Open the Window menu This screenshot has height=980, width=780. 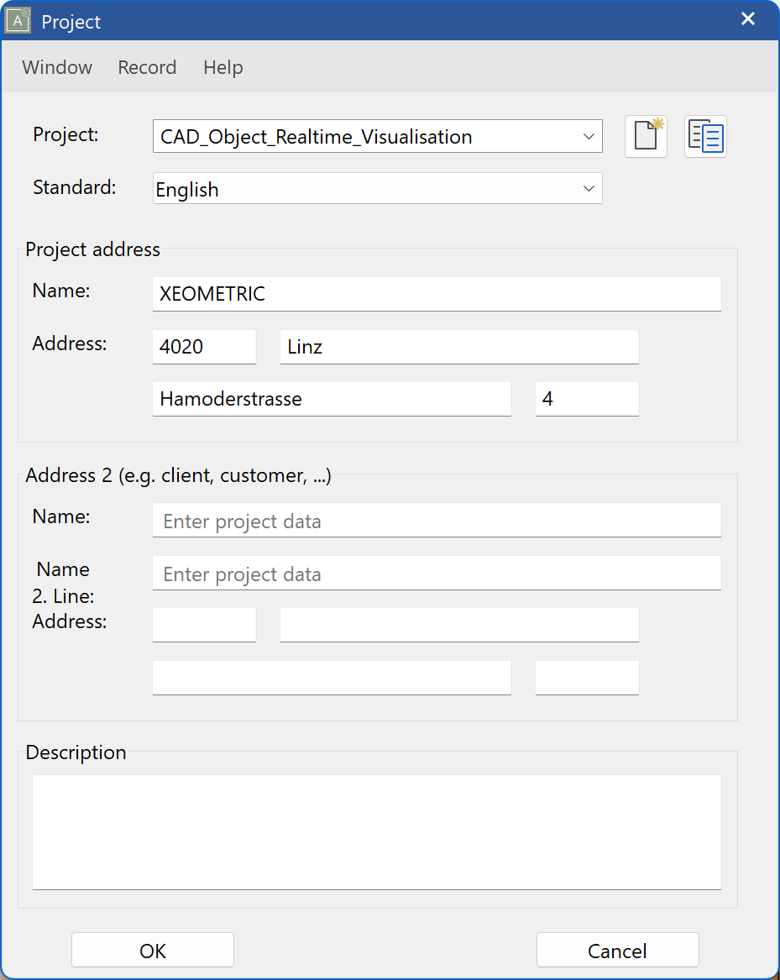pyautogui.click(x=57, y=67)
